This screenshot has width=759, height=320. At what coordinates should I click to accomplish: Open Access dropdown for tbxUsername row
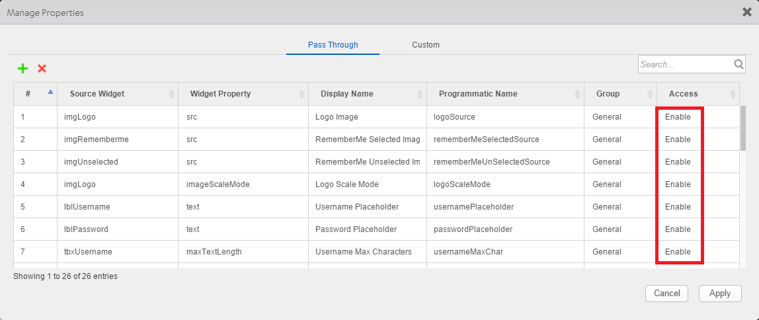(678, 252)
